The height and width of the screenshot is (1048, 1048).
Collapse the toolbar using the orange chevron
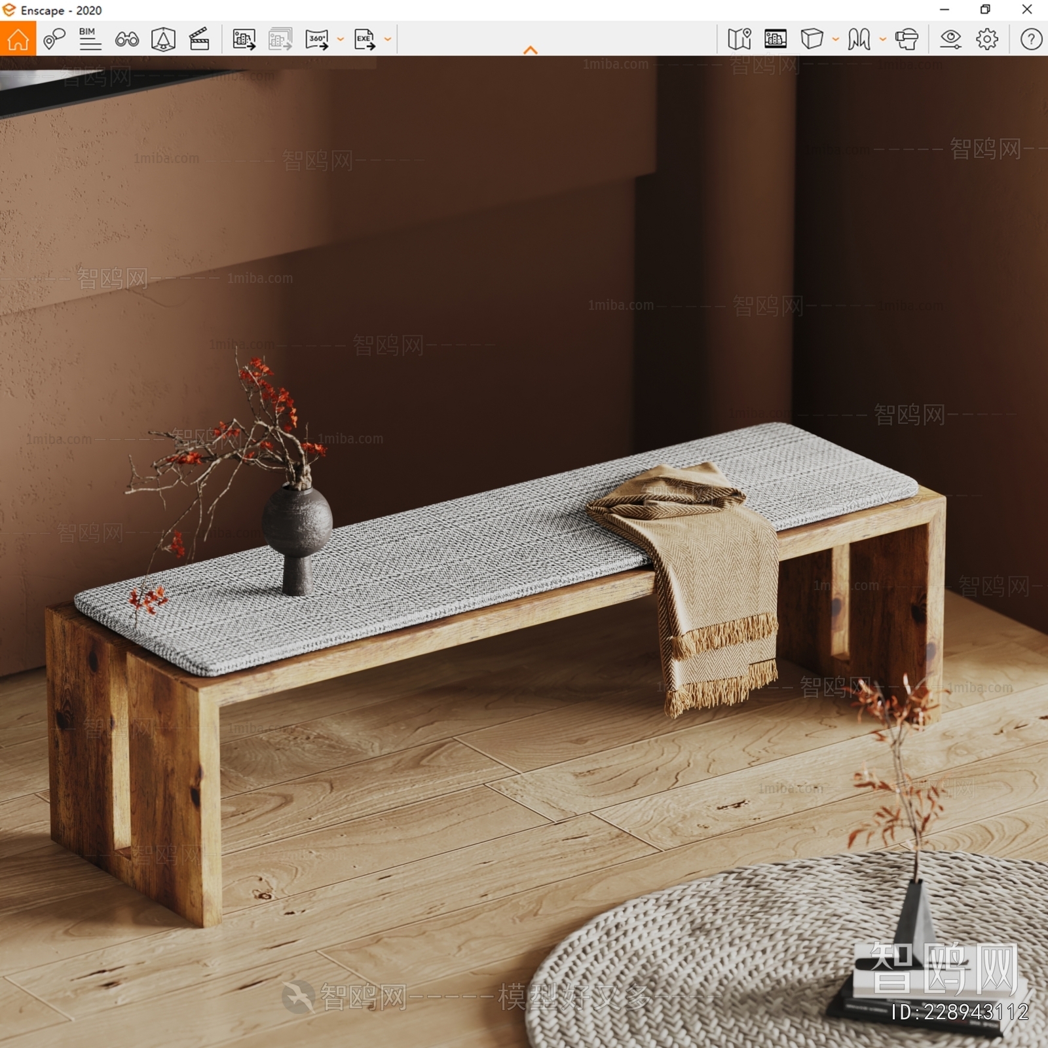531,50
